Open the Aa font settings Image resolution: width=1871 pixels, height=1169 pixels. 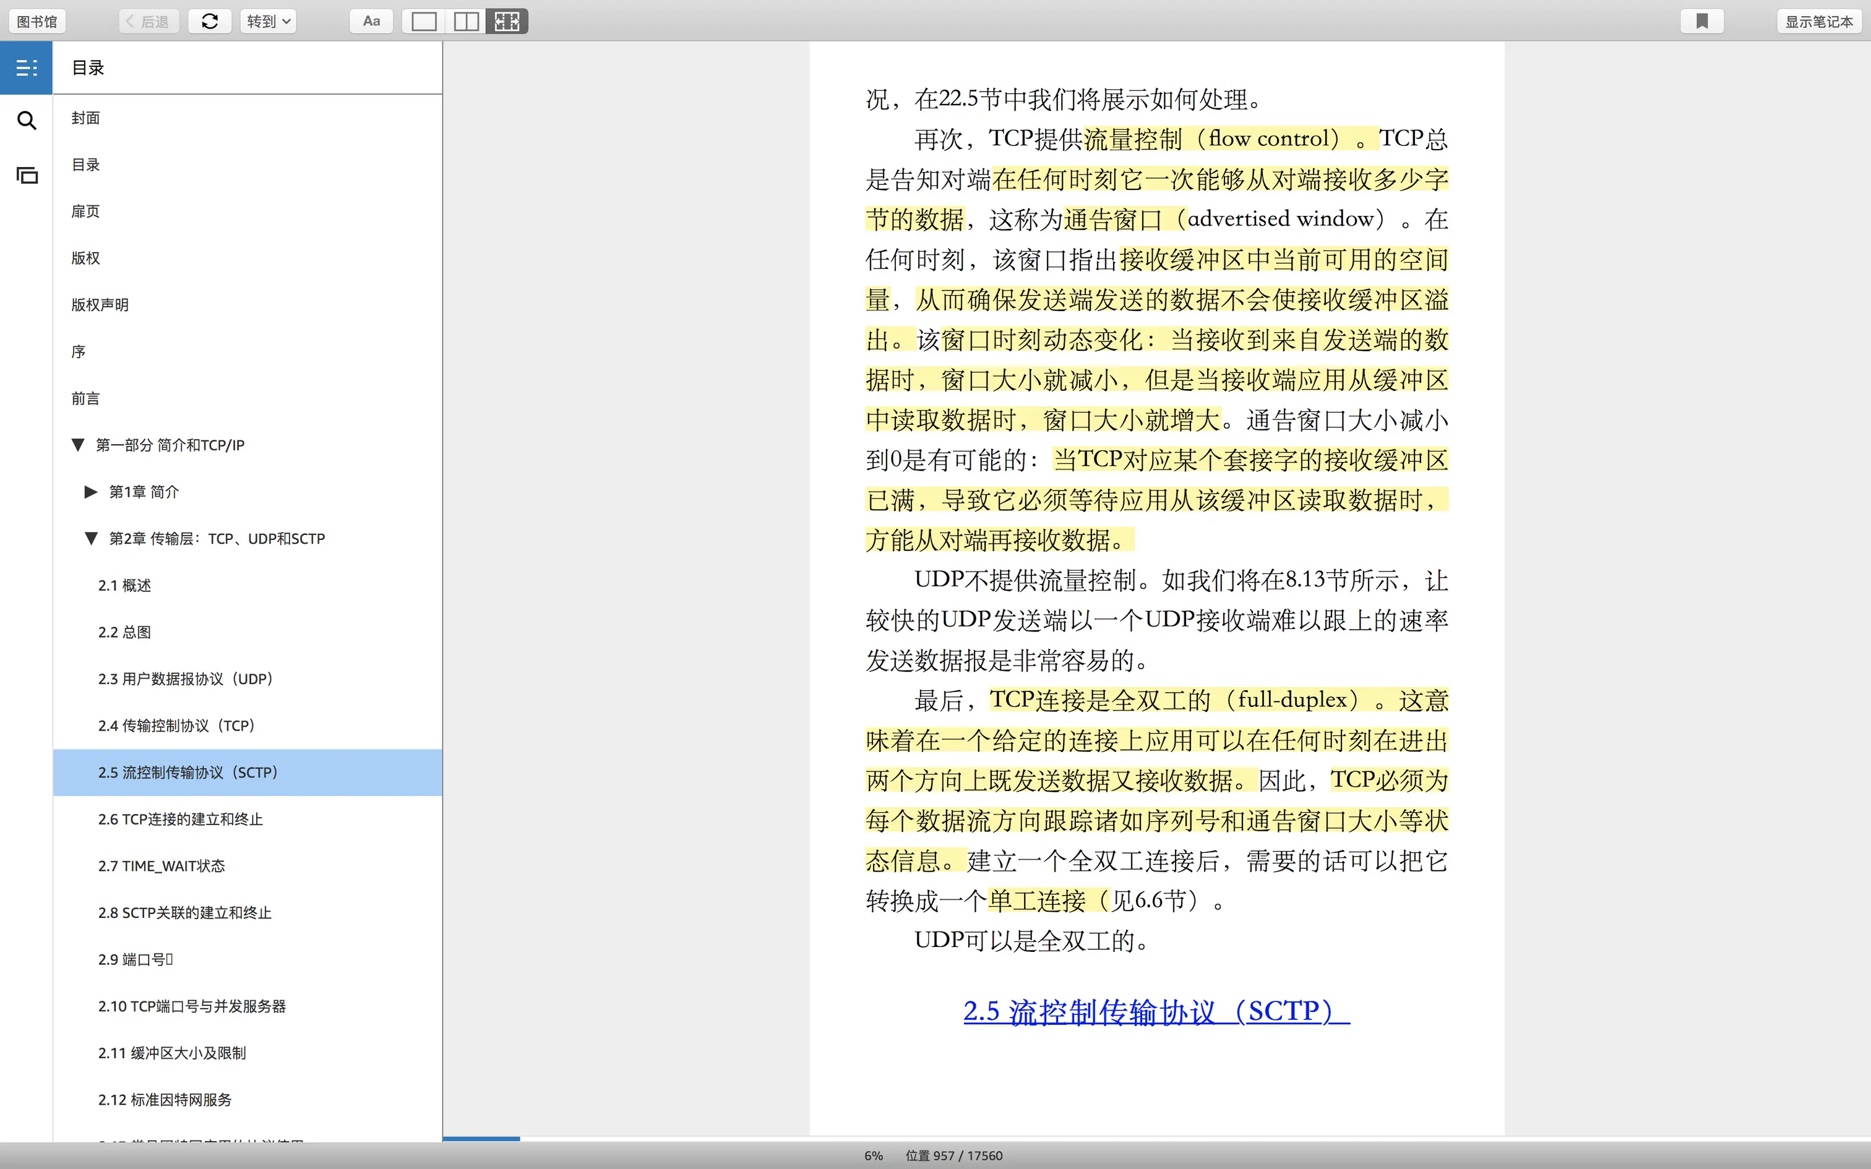(x=371, y=22)
